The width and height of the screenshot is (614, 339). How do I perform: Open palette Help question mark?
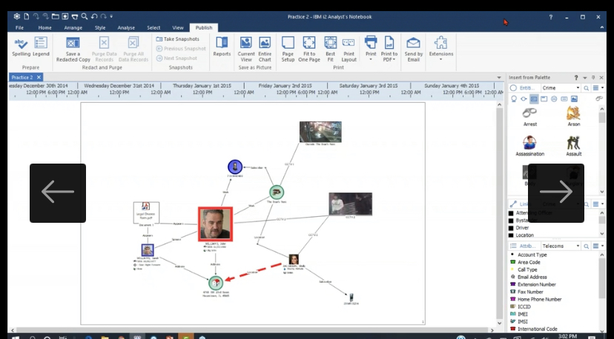click(x=576, y=78)
